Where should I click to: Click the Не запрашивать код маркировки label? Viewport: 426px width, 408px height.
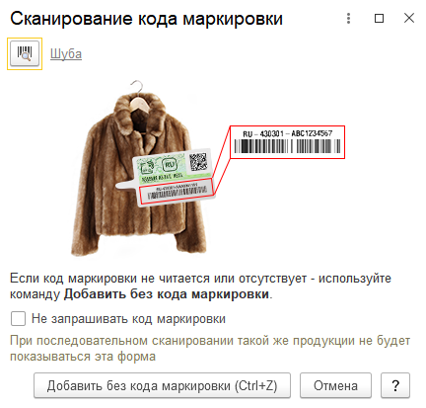128,319
